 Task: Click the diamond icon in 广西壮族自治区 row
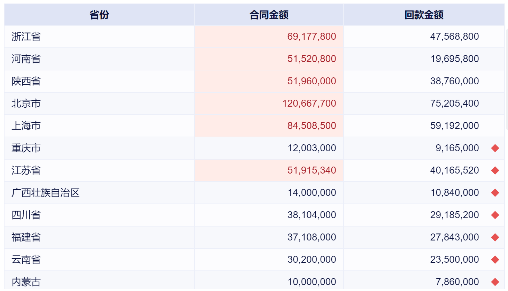pyautogui.click(x=495, y=193)
